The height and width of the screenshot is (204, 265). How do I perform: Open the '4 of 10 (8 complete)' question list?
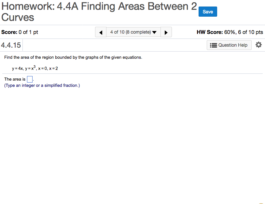pos(130,32)
